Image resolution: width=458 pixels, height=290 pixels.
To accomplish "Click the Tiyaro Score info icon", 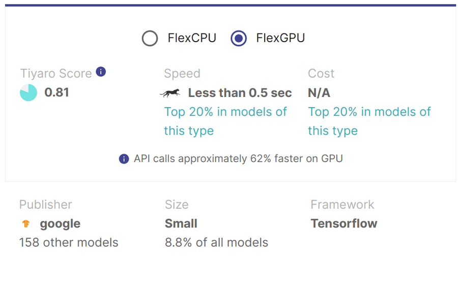I will click(x=101, y=72).
